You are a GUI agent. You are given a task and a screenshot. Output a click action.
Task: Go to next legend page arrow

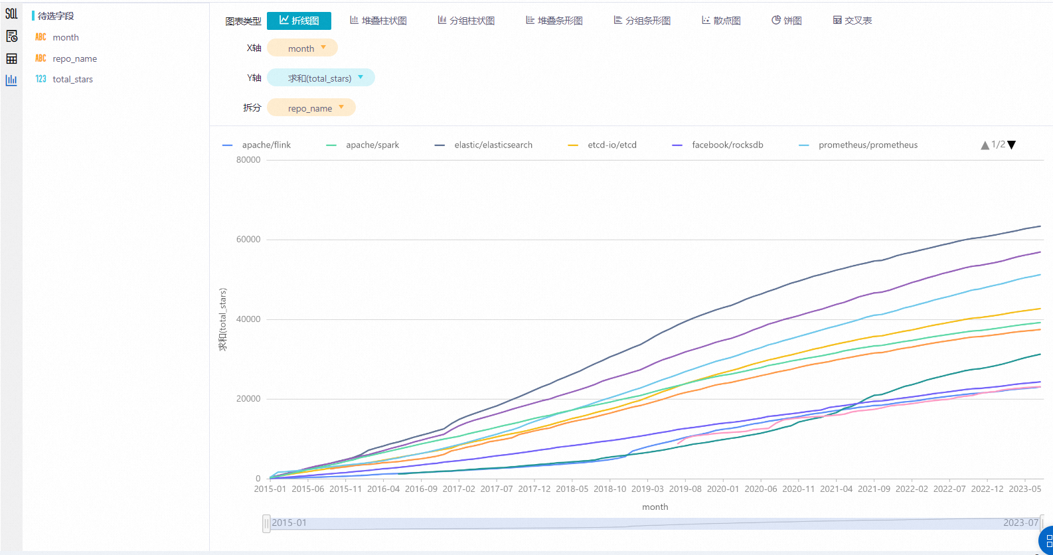pyautogui.click(x=1011, y=145)
